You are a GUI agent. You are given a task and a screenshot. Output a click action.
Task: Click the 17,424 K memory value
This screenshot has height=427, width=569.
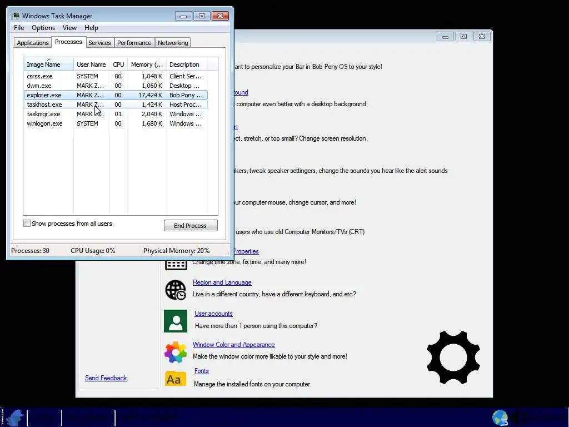pyautogui.click(x=150, y=95)
